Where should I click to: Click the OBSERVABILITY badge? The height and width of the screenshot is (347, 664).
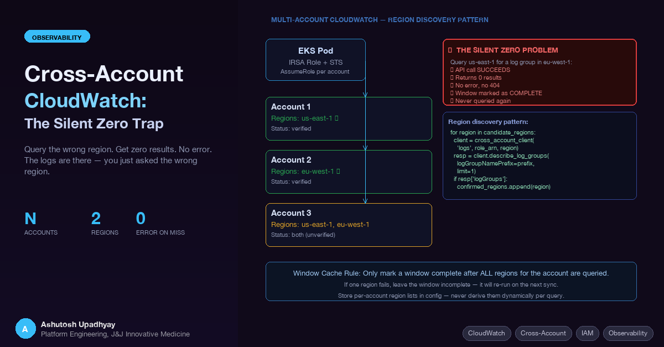tap(57, 37)
